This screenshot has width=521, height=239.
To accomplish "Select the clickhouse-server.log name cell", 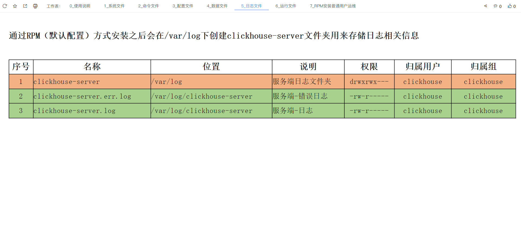I will point(92,111).
